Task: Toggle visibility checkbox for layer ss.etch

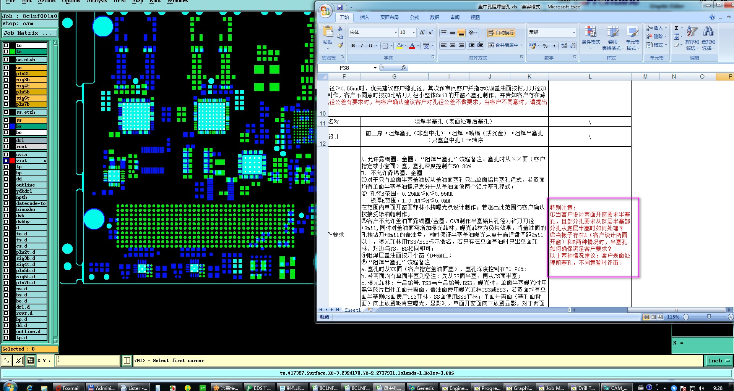Action: [x=6, y=112]
